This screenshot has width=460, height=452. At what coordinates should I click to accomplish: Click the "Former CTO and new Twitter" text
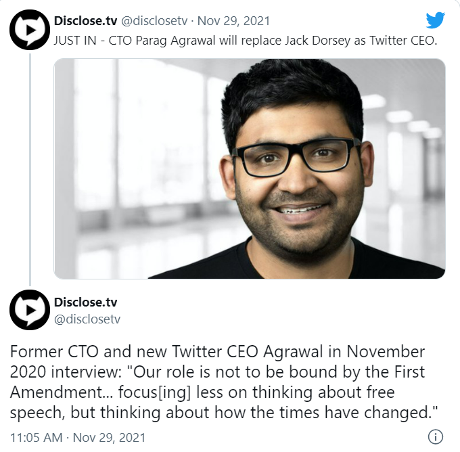95,352
